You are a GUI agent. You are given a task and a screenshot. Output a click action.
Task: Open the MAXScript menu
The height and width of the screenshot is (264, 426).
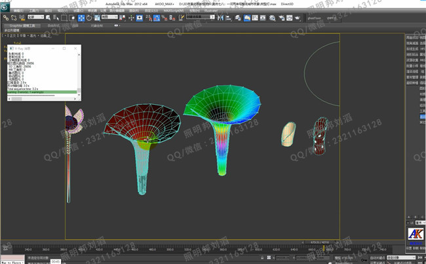tap(174, 10)
